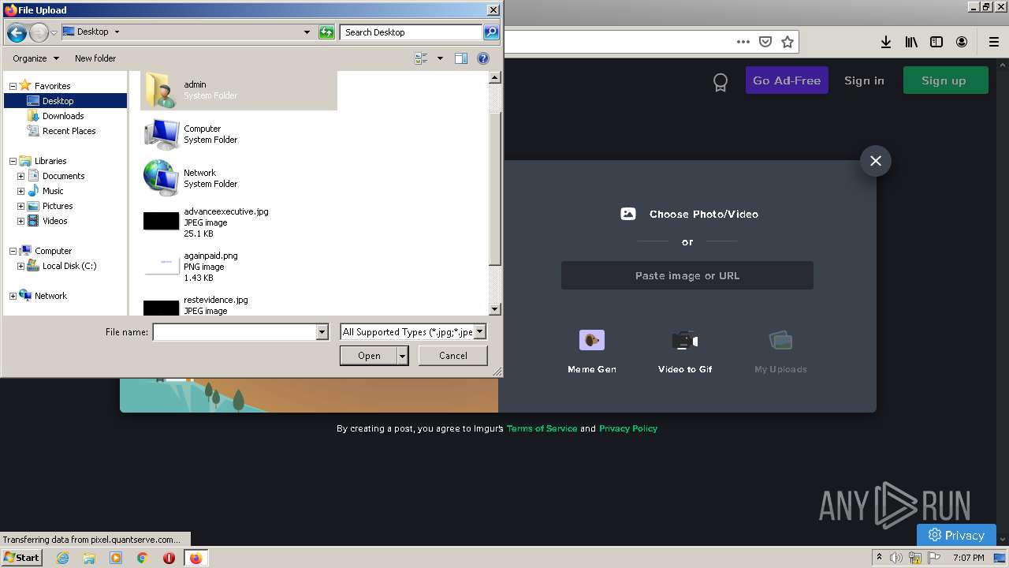Open dialog help question mark
Screen dimensions: 1009x568
[483, 58]
